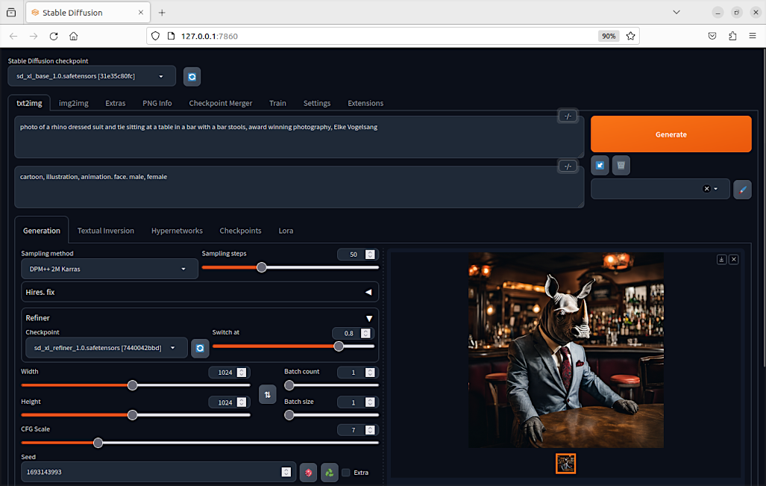Swap width and height values
The width and height of the screenshot is (766, 486).
(267, 395)
